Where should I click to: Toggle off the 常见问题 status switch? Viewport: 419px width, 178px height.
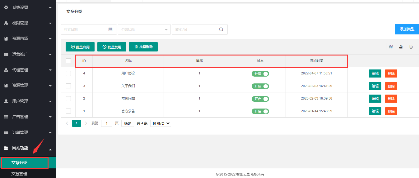click(x=260, y=99)
